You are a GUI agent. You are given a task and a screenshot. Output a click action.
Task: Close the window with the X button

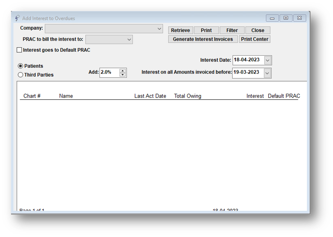pyautogui.click(x=300, y=18)
